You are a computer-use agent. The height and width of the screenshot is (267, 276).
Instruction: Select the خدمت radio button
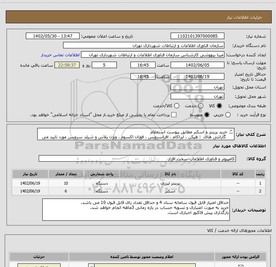[201, 106]
